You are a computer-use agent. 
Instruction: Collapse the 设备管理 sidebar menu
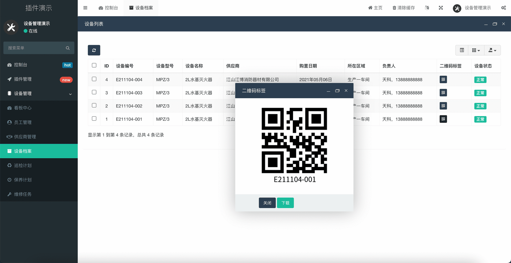39,94
